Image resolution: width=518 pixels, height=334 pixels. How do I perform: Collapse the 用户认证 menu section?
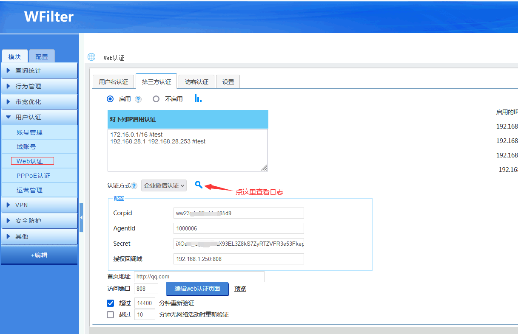click(39, 117)
